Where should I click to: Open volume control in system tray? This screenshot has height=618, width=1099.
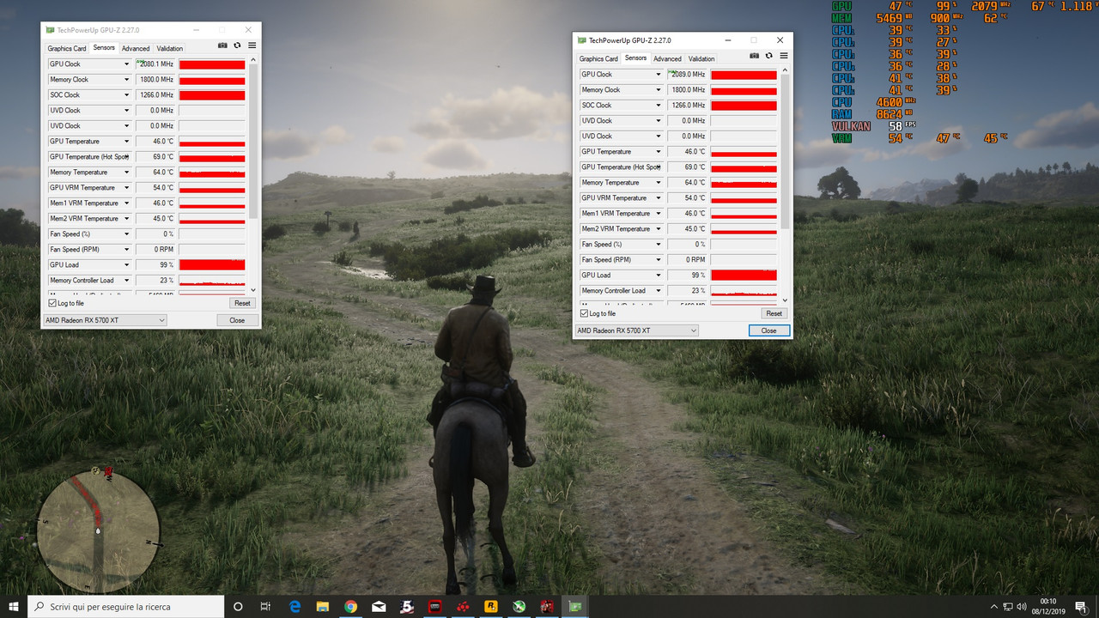click(x=1022, y=606)
